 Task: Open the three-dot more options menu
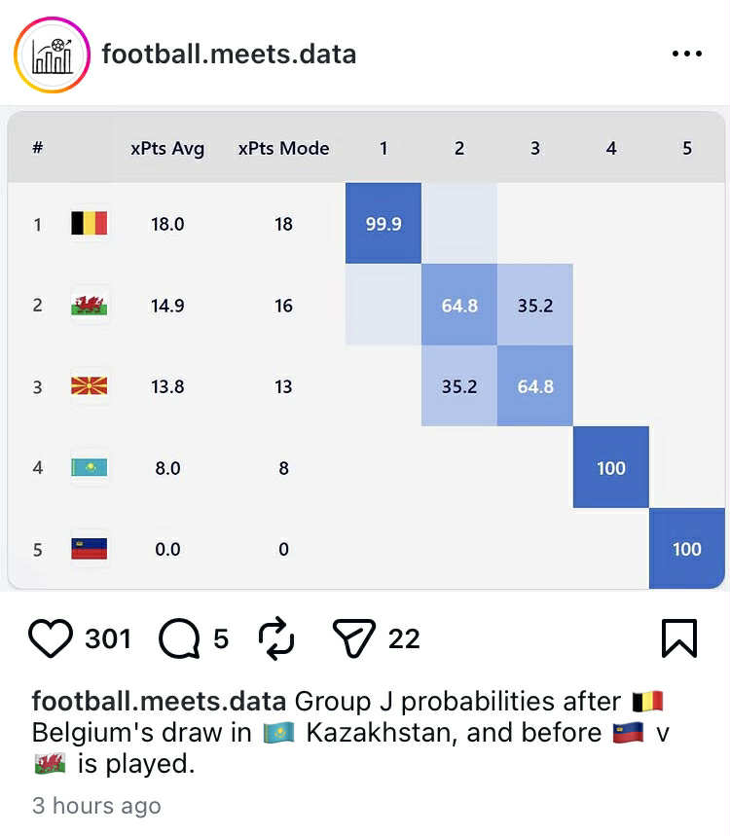tap(687, 54)
